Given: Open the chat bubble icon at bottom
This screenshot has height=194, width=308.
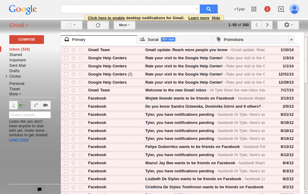Looking at the screenshot, I should [x=39, y=189].
